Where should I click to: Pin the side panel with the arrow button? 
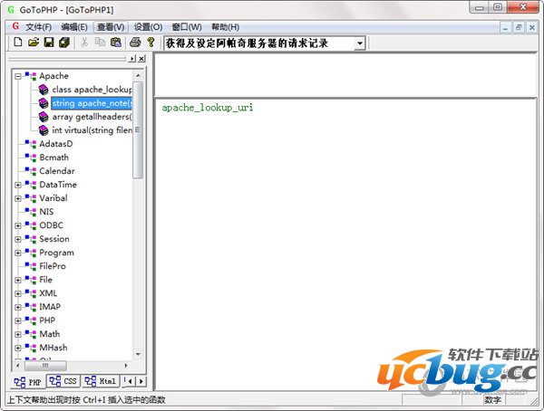click(131, 59)
